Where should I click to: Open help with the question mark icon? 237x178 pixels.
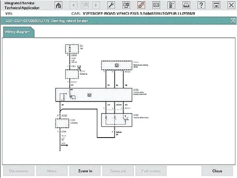201,5
